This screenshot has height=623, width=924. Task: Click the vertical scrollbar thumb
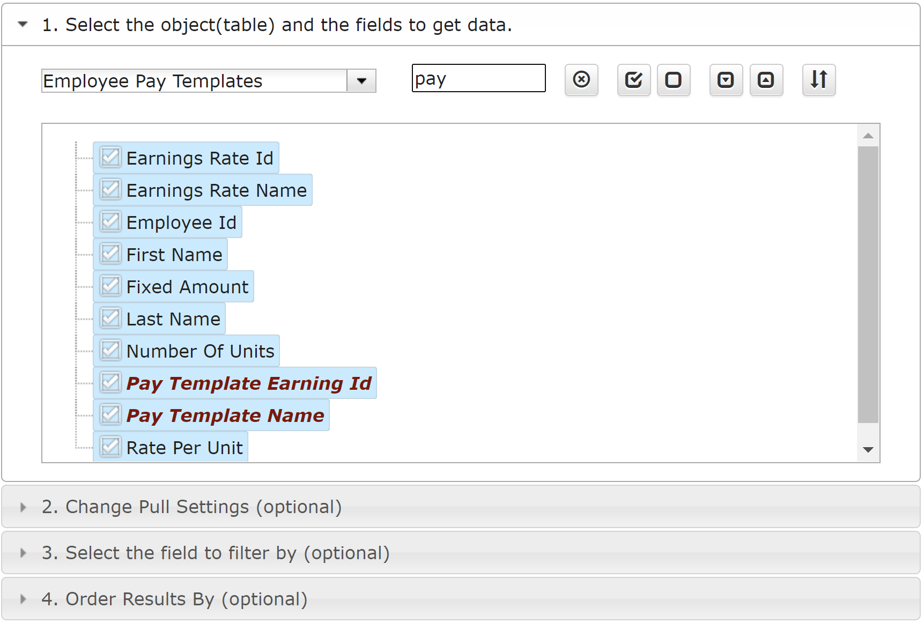click(868, 284)
